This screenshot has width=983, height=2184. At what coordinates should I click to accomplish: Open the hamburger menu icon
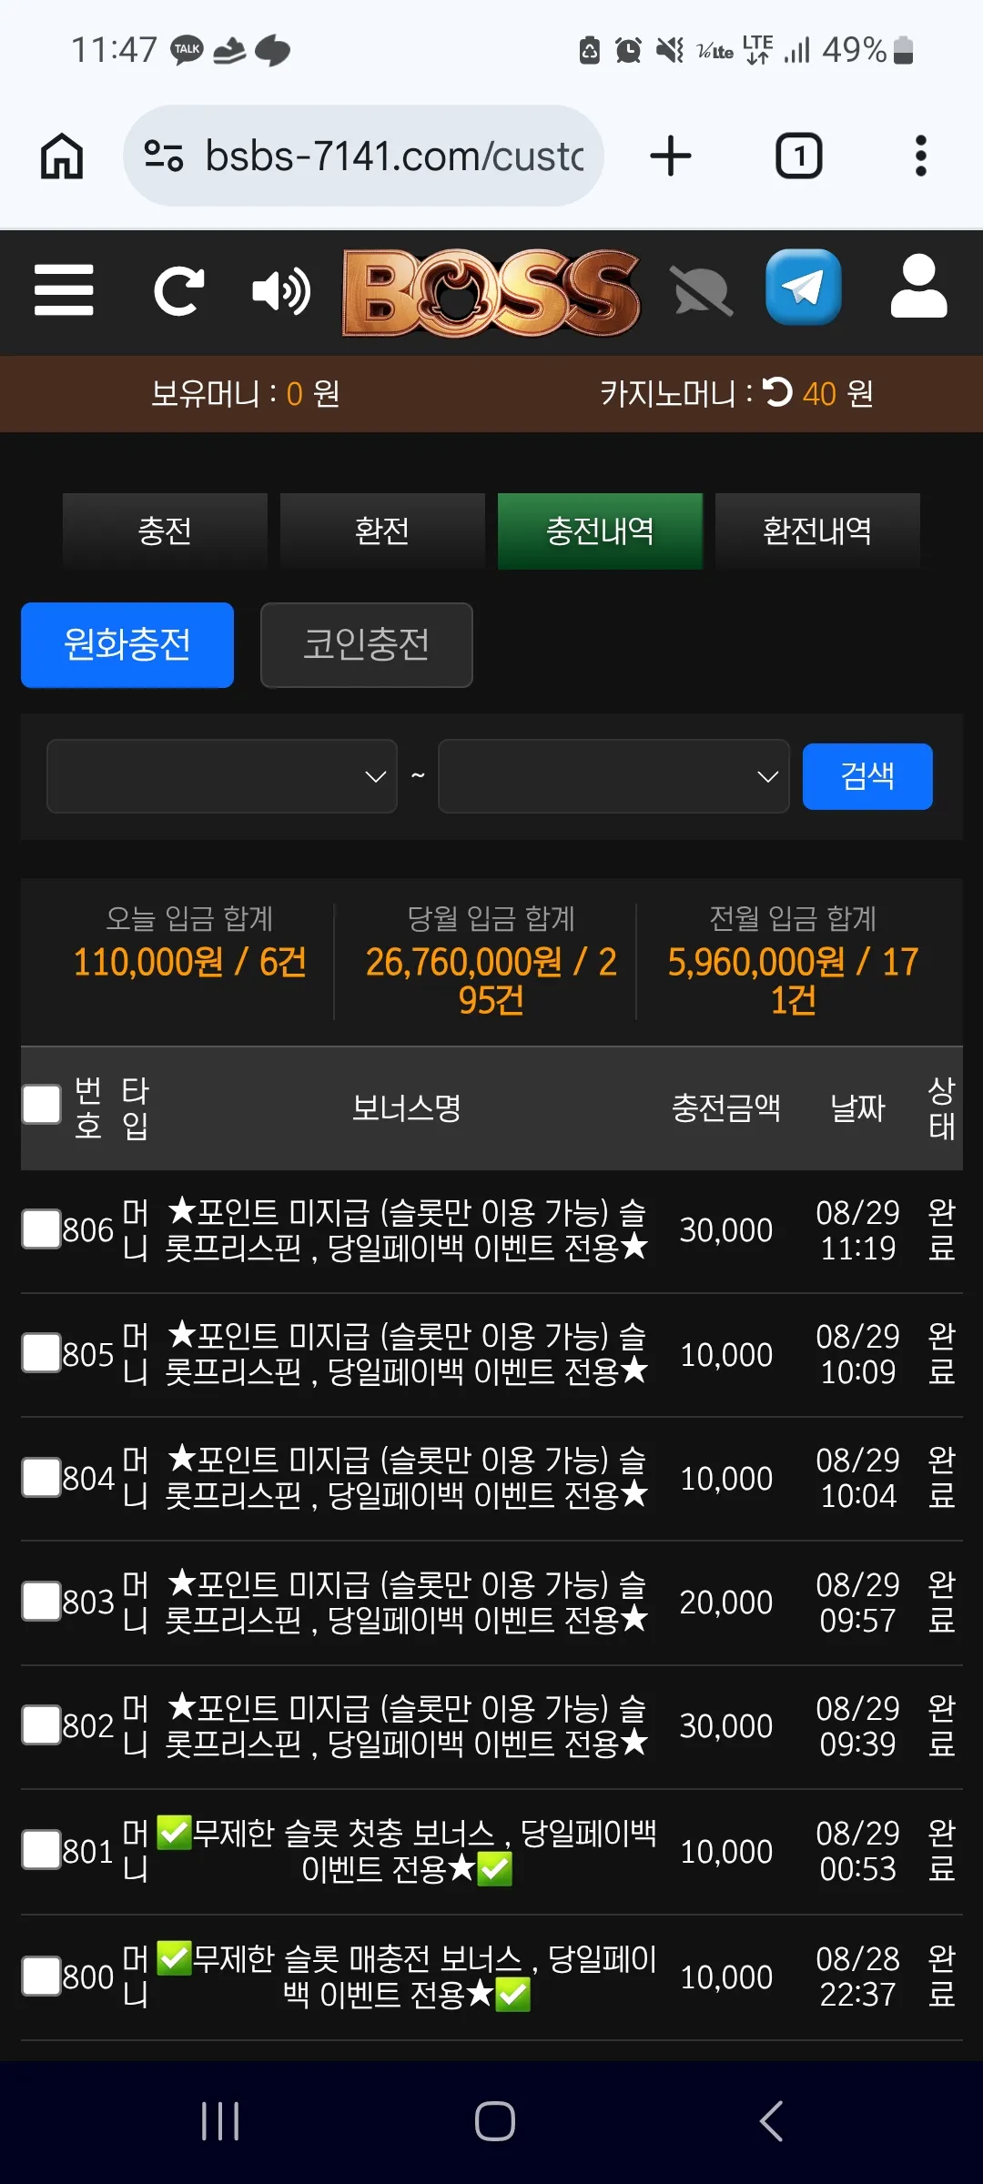click(x=64, y=290)
